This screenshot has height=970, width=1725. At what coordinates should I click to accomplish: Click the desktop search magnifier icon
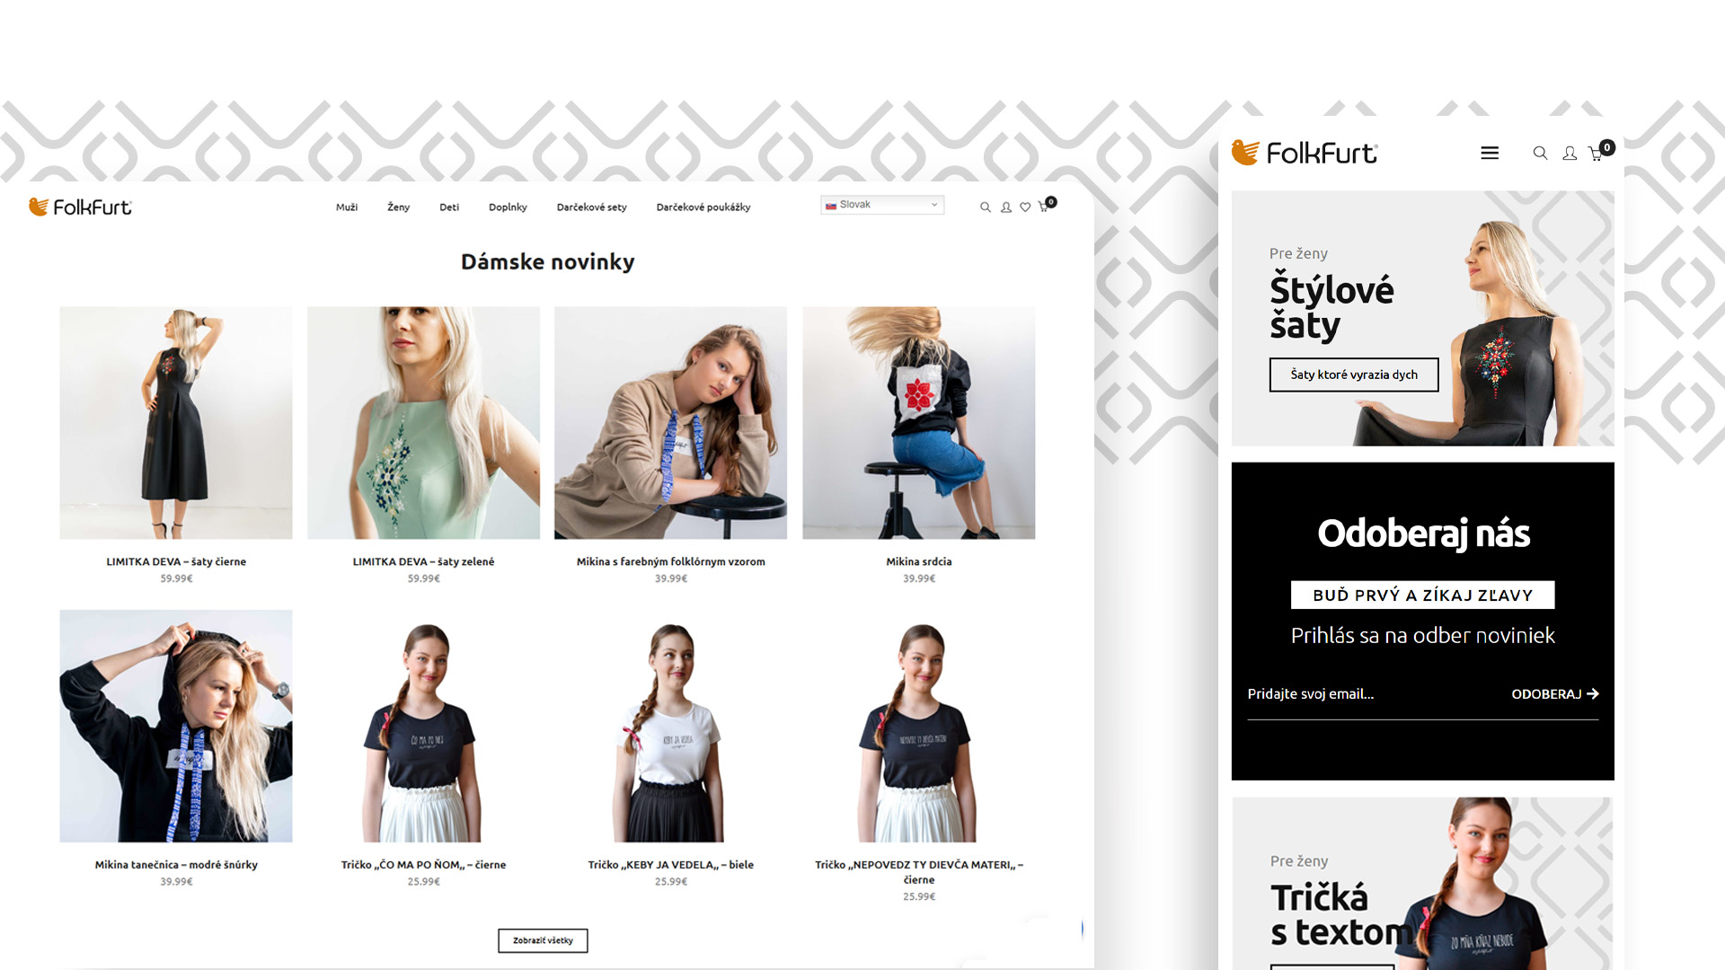click(986, 207)
